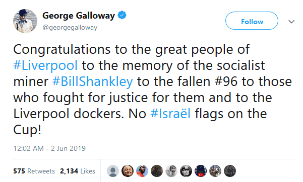Select the seventh liker avatar with red flag
The height and width of the screenshot is (182, 303).
(201, 171)
